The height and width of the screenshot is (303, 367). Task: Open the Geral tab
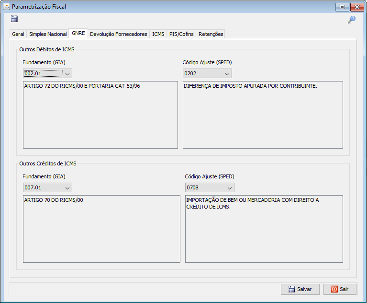point(18,34)
